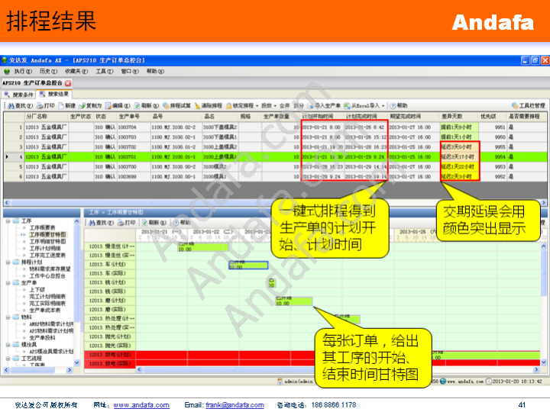550x412 pixels.
Task: Open the 投放 dropdown in toolbar
Action: pos(268,106)
